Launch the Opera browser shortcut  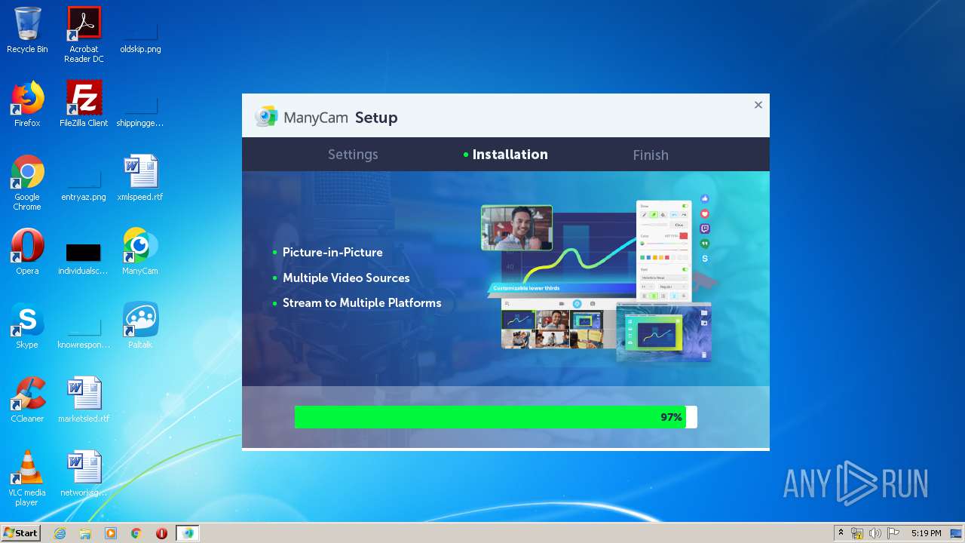click(27, 252)
